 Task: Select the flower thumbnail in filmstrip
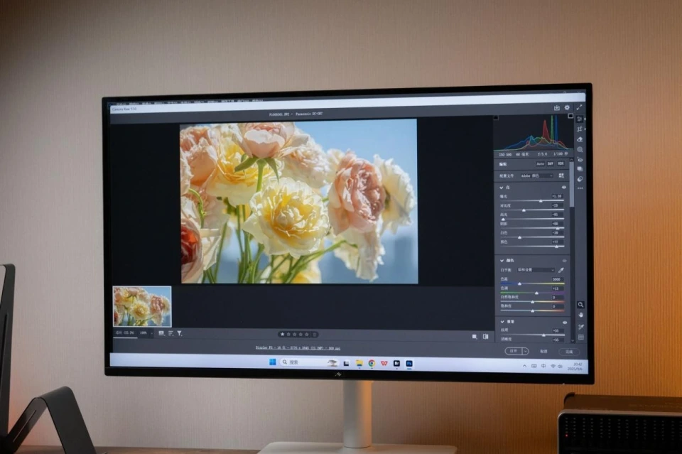pos(142,306)
